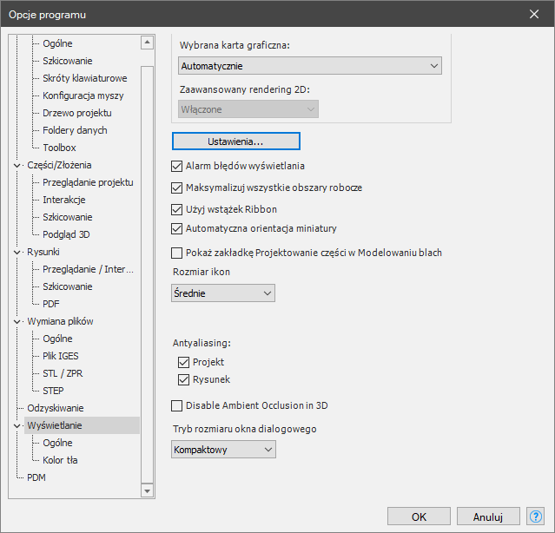
Task: Open the Rozmiar ikon dropdown
Action: click(223, 293)
